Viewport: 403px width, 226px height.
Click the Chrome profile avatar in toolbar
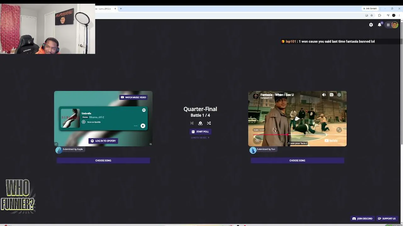click(x=394, y=15)
